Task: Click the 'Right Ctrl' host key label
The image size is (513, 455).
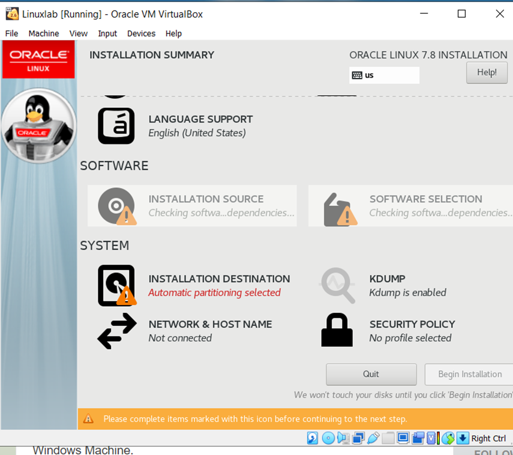Action: [488, 438]
